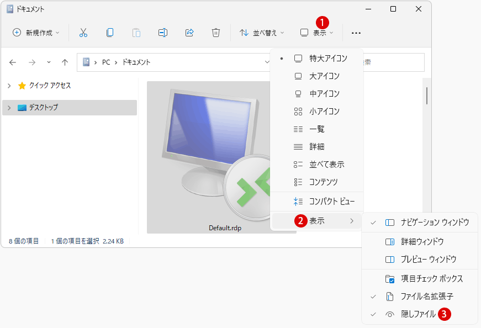481x328 pixels.
Task: Click the Rename icon in toolbar
Action: point(163,33)
